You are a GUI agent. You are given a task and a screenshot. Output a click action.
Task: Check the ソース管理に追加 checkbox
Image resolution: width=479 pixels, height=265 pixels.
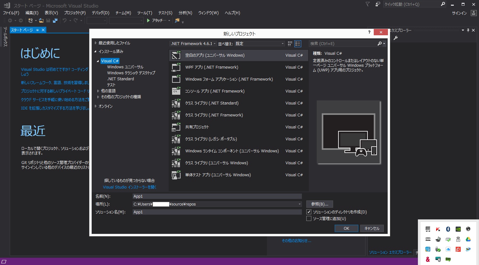click(x=309, y=218)
